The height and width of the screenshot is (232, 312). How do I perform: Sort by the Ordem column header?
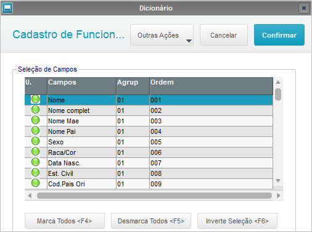(211, 86)
